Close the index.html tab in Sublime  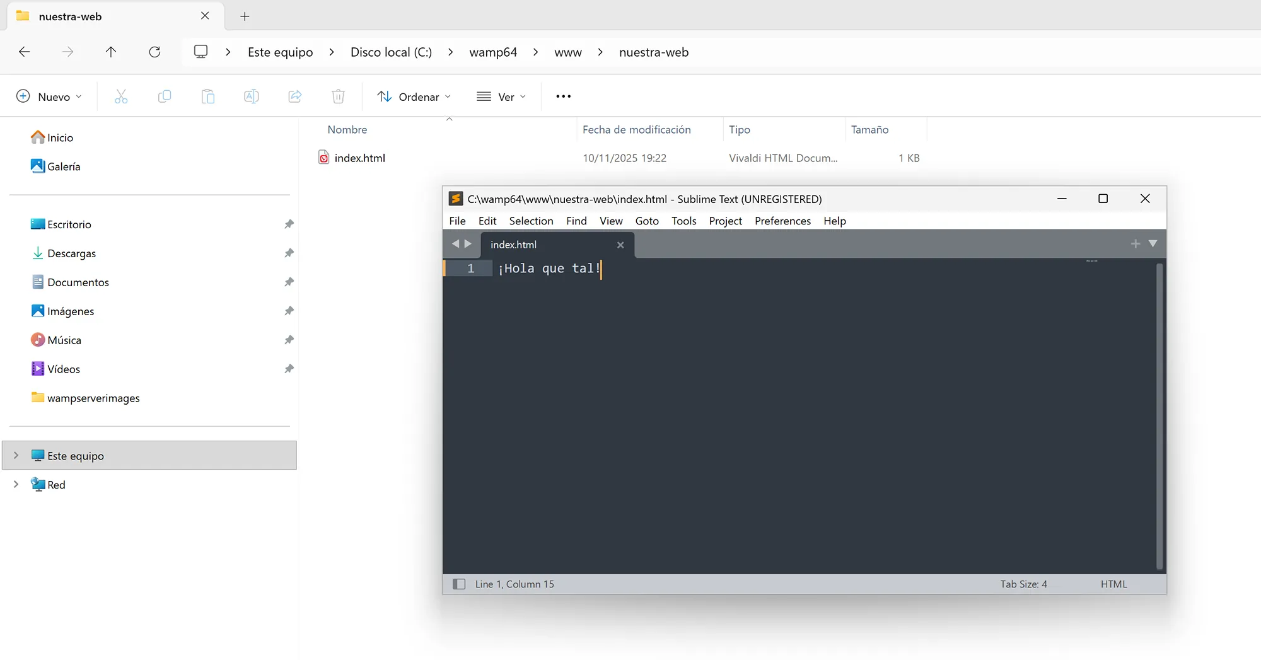(620, 245)
